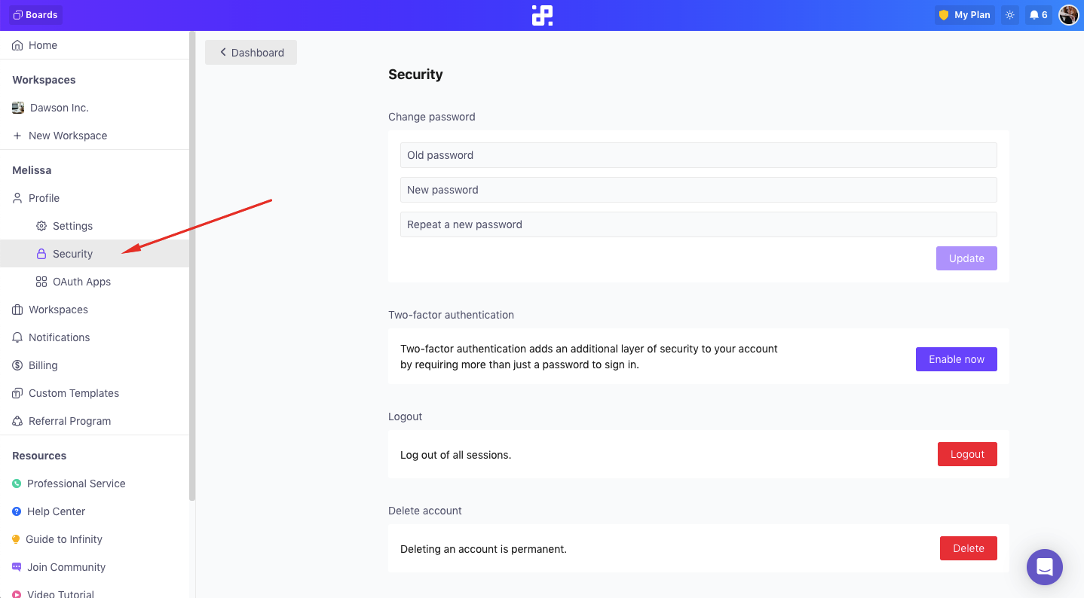Open the notifications bell showing 6
Image resolution: width=1084 pixels, height=598 pixels.
click(x=1039, y=15)
